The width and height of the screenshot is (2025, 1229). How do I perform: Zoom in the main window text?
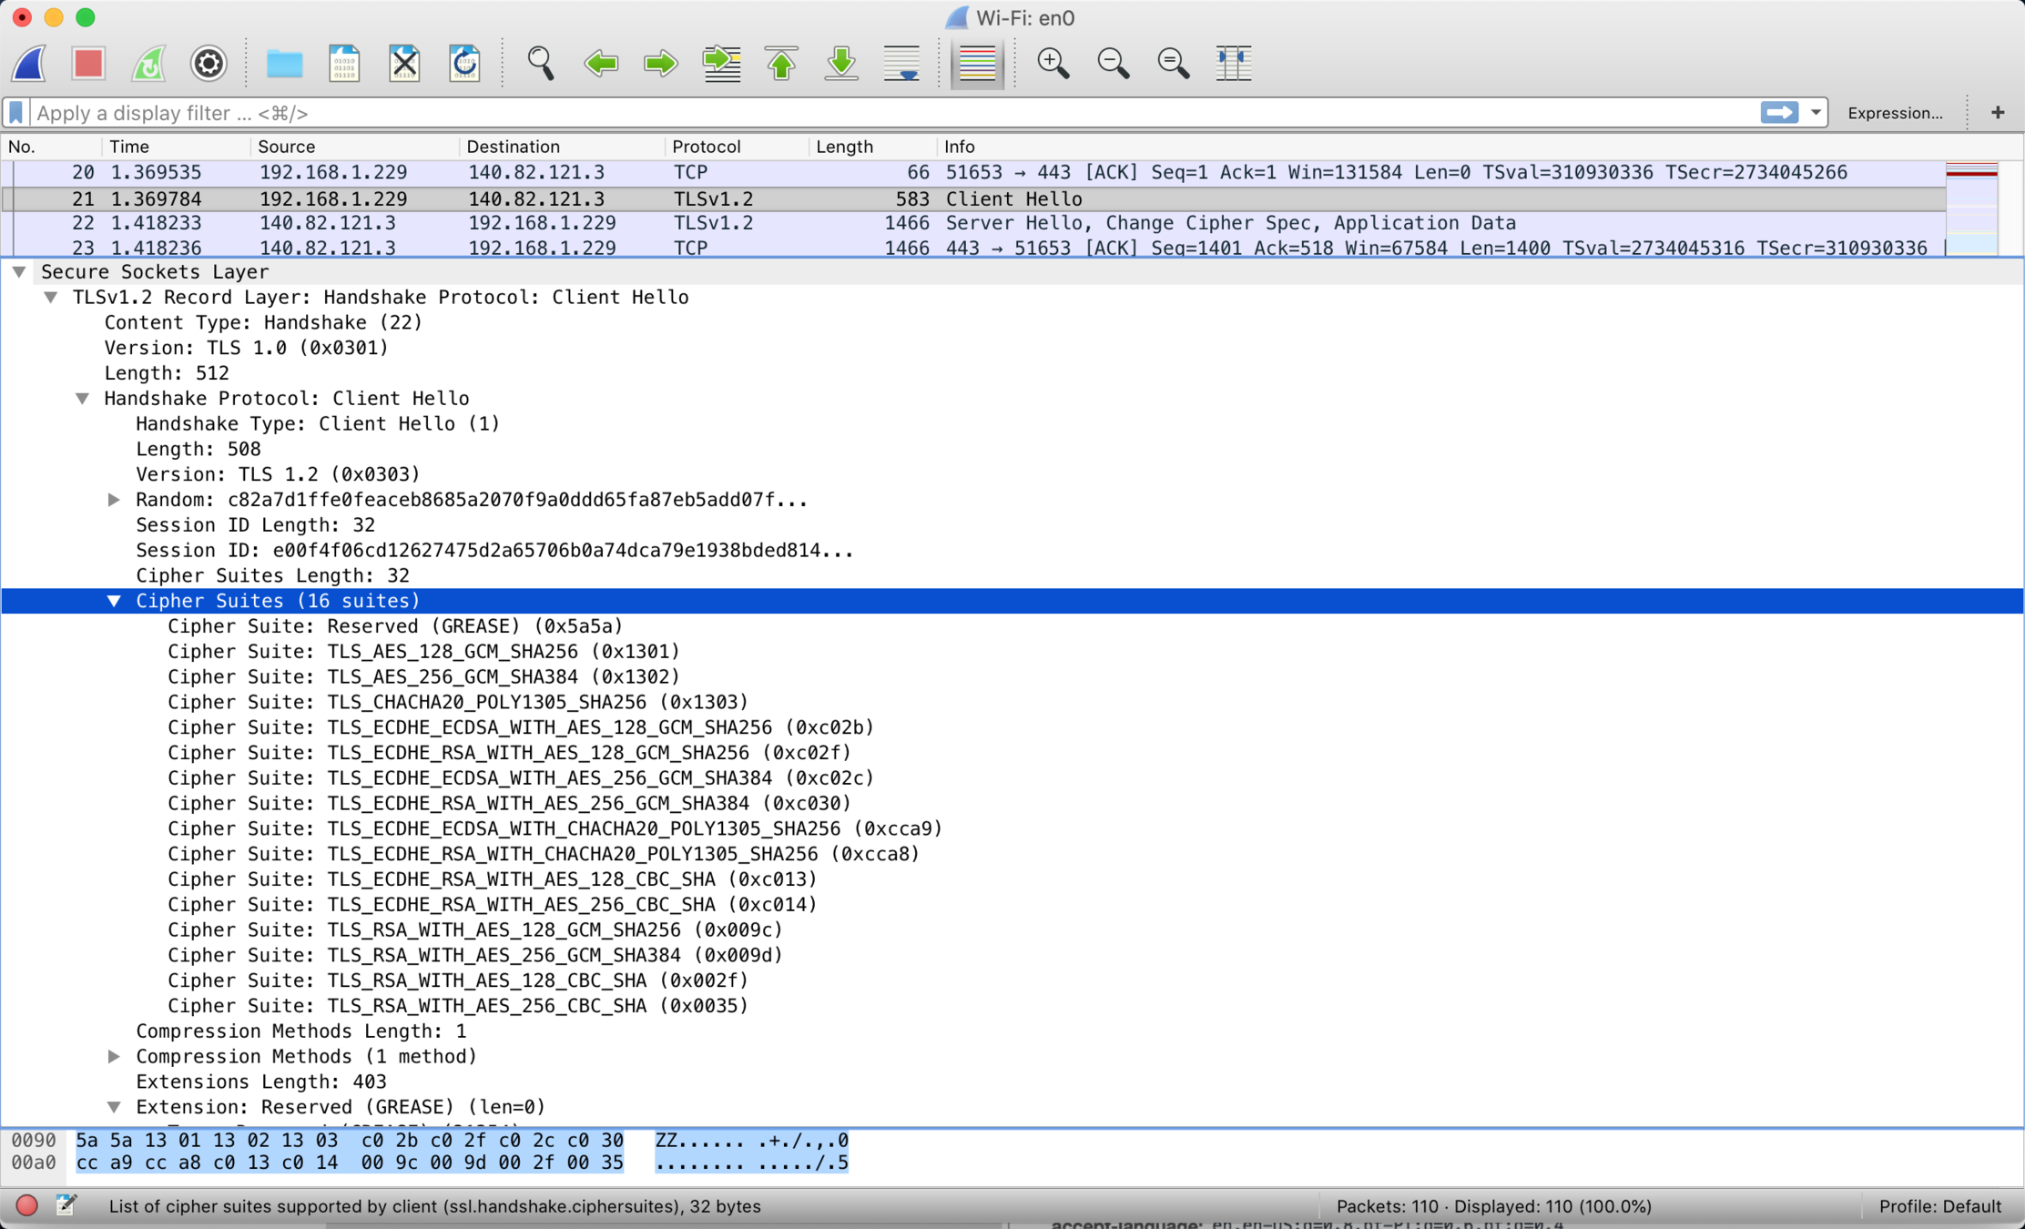point(1053,63)
